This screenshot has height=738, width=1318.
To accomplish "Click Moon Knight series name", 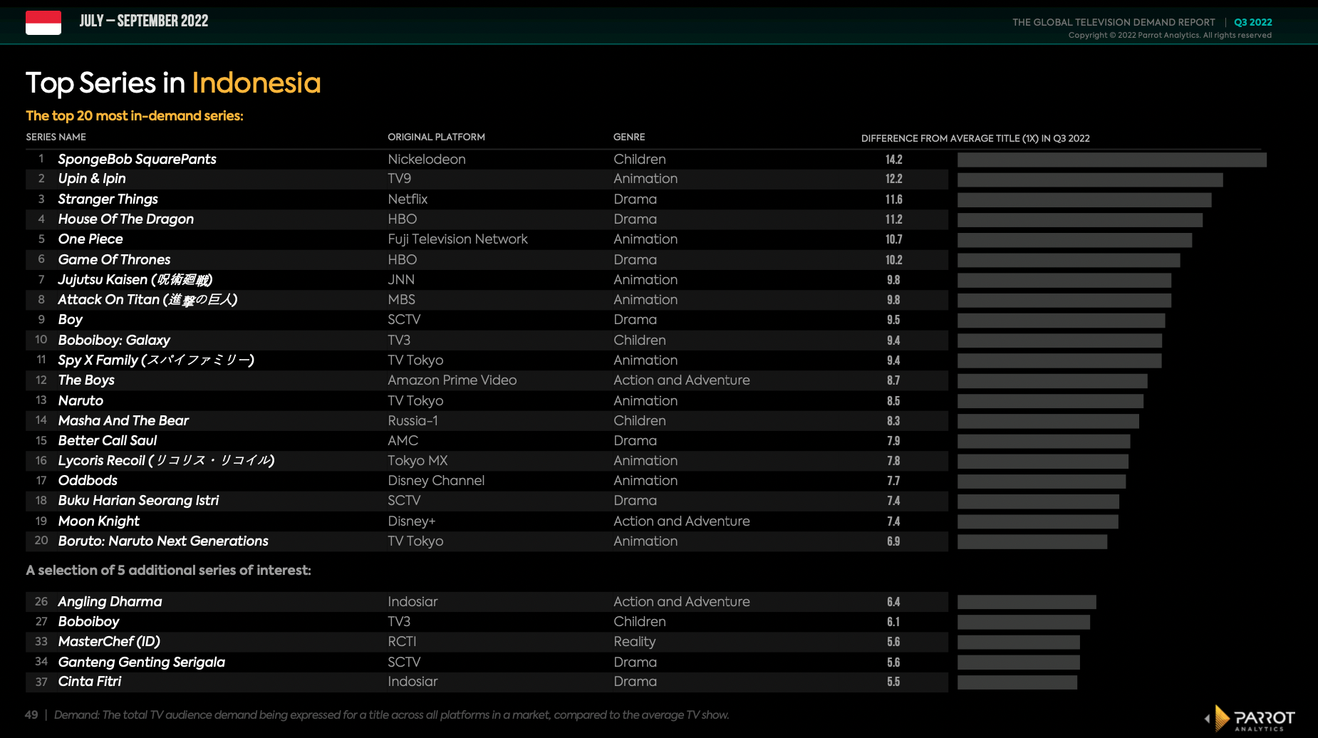I will tap(98, 521).
